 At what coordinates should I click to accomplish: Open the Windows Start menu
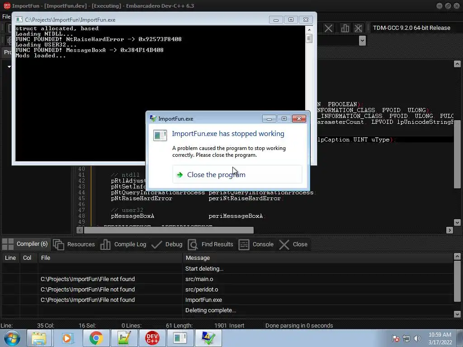click(12, 338)
